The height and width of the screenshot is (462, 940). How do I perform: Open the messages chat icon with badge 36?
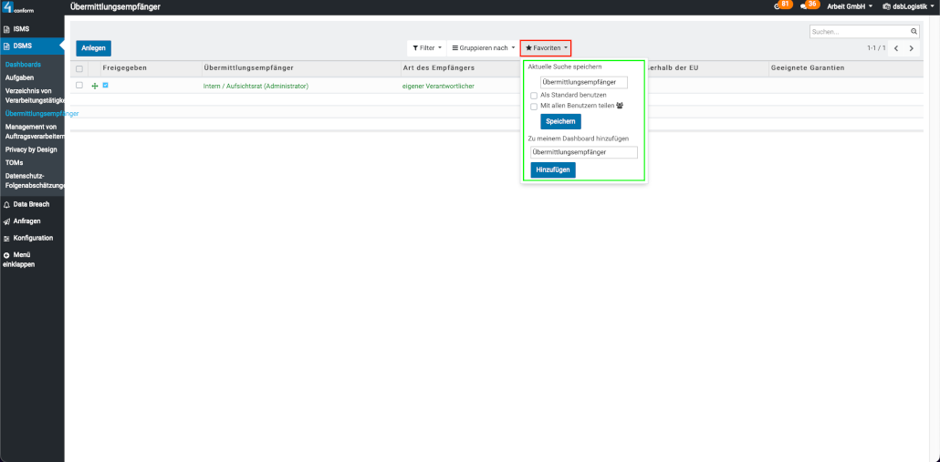click(804, 6)
